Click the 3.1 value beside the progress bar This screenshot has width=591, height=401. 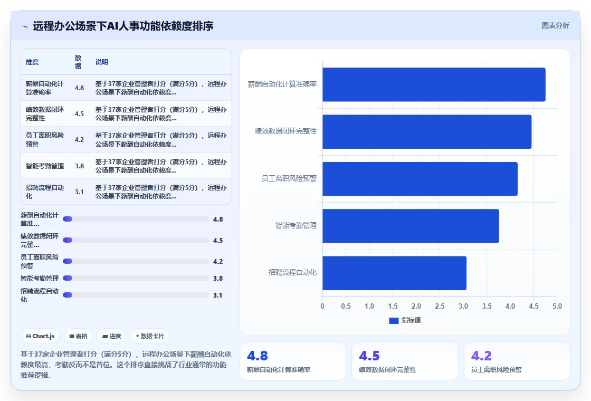point(218,295)
